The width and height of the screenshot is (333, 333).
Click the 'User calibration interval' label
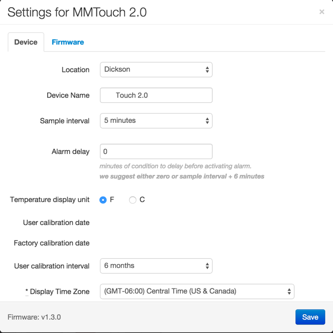(x=52, y=266)
